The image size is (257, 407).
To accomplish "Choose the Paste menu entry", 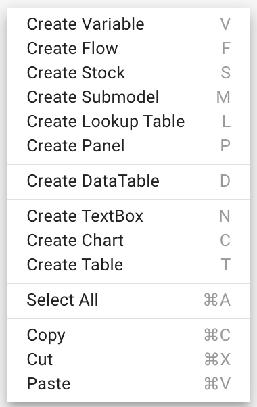I will [x=128, y=383].
